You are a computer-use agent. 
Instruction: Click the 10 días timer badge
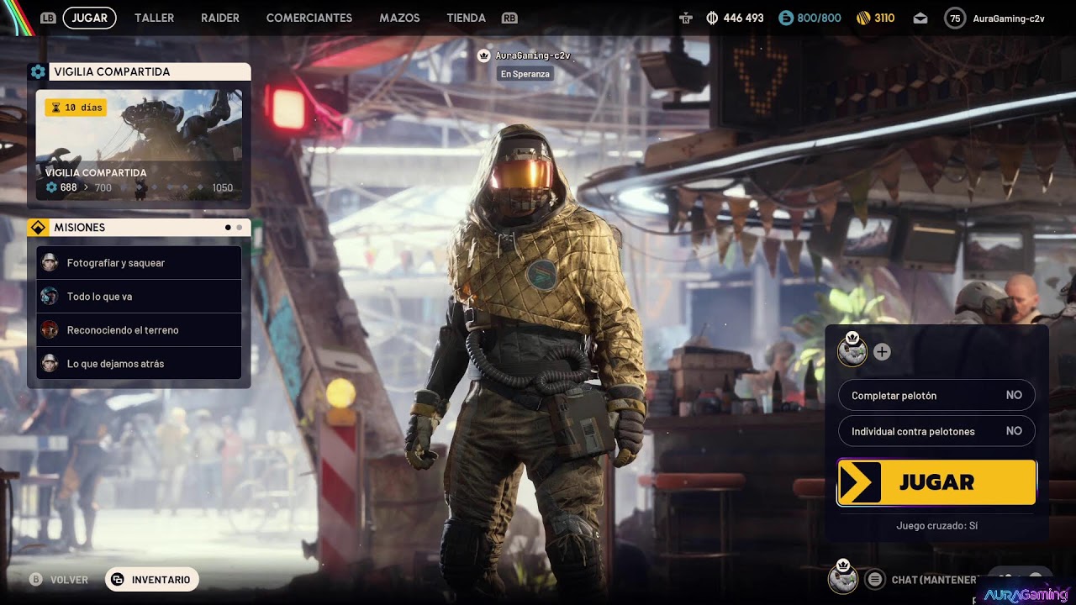click(x=76, y=108)
